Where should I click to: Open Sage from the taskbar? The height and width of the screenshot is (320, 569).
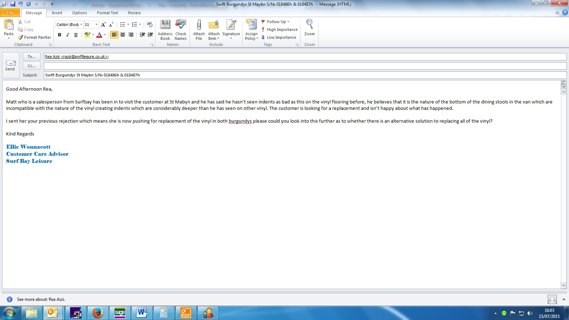(x=120, y=313)
